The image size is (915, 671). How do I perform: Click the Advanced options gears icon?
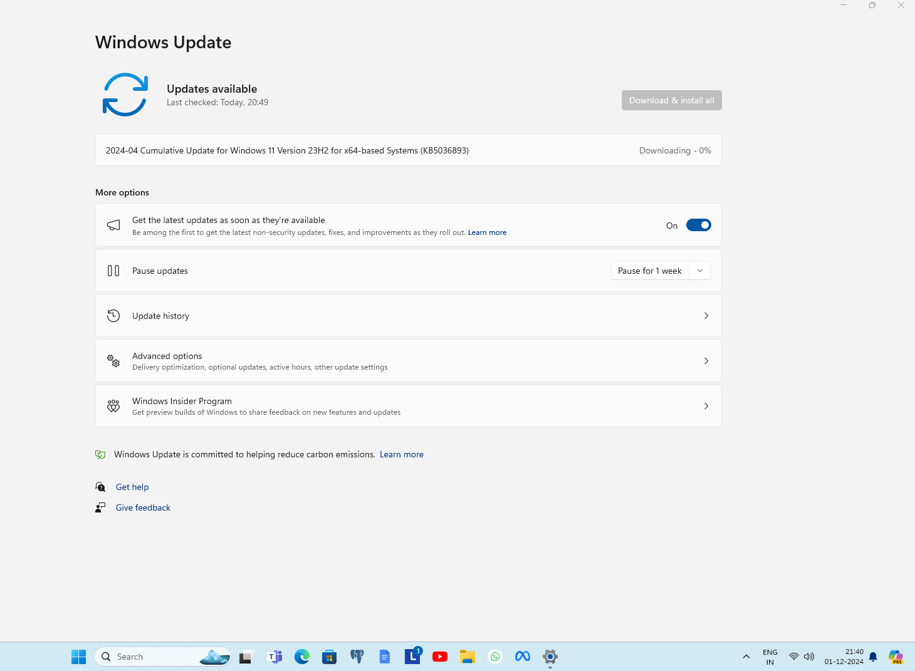coord(113,361)
